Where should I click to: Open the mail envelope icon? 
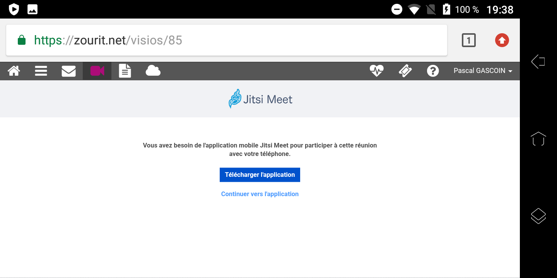click(x=68, y=71)
